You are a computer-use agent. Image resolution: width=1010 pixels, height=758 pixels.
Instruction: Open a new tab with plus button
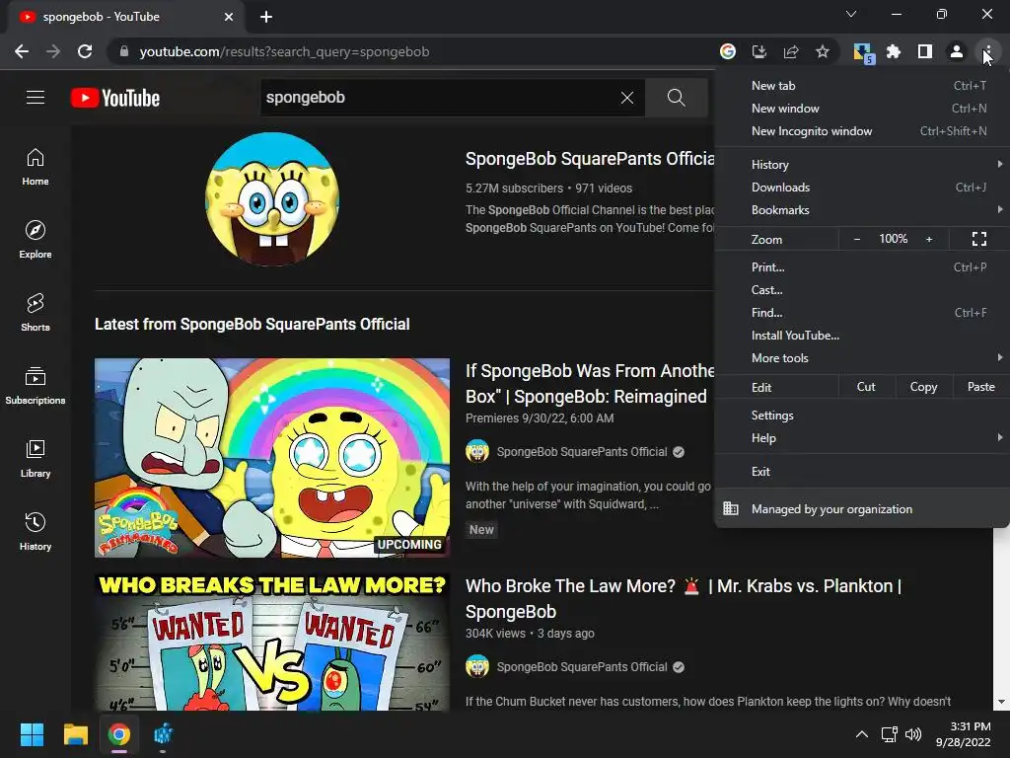pos(266,17)
